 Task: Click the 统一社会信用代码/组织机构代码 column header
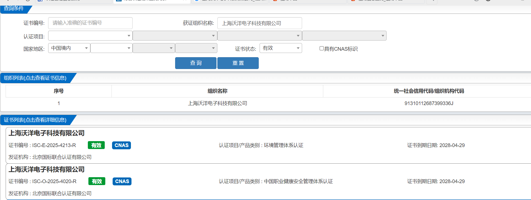429,91
